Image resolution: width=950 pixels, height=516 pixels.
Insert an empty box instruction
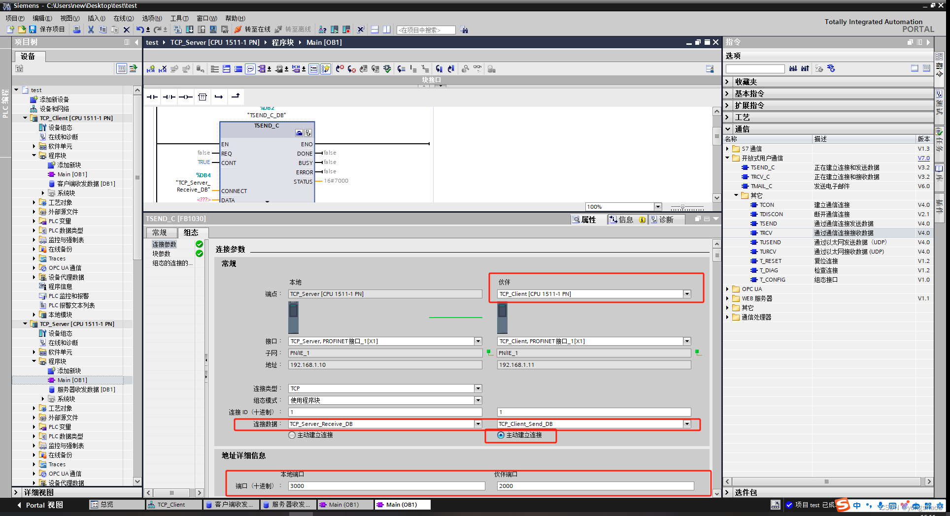[x=203, y=97]
